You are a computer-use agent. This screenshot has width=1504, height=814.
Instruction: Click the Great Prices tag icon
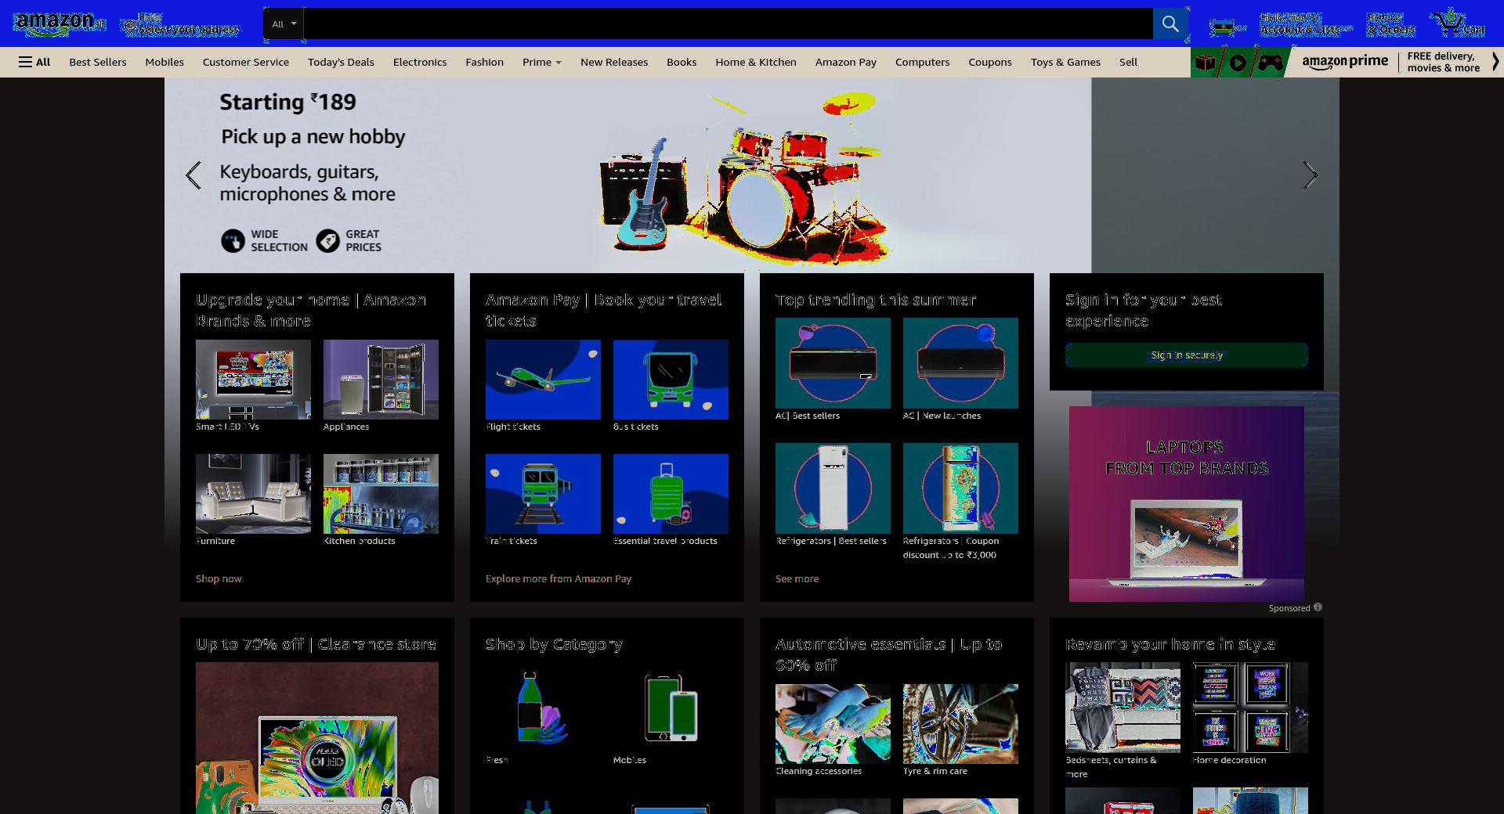click(x=327, y=240)
